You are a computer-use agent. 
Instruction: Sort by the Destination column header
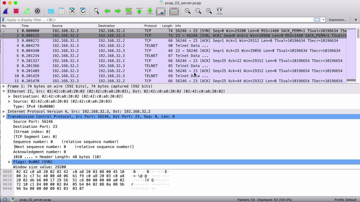(x=120, y=26)
